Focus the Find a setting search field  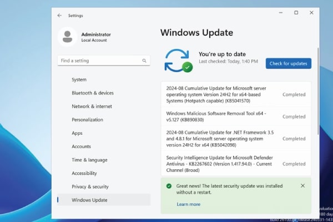[100, 60]
